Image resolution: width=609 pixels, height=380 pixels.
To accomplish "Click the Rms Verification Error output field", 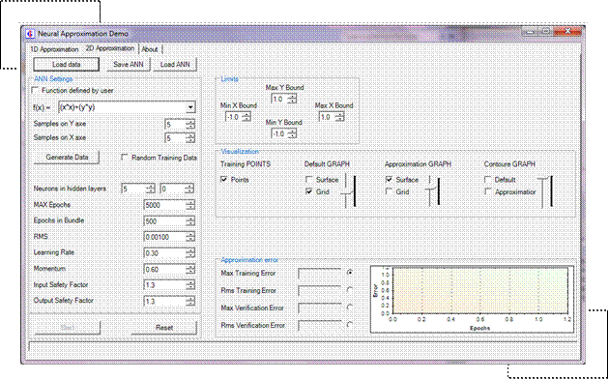I will tap(320, 326).
